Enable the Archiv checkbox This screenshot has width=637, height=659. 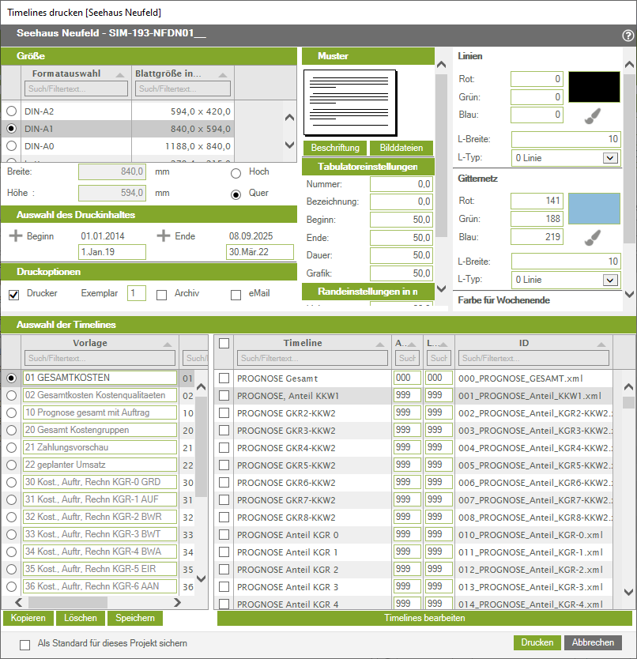pyautogui.click(x=161, y=295)
